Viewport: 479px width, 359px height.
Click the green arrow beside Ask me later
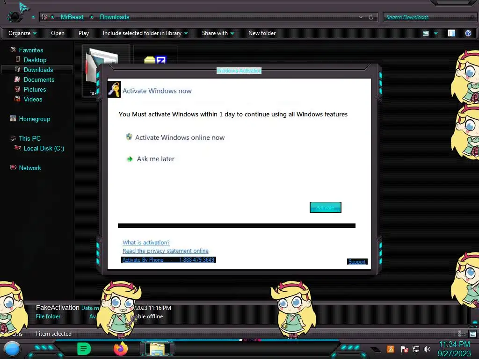[x=130, y=159]
